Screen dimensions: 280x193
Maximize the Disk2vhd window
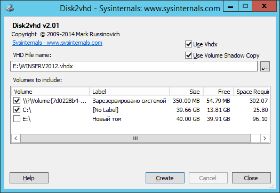(x=245, y=6)
